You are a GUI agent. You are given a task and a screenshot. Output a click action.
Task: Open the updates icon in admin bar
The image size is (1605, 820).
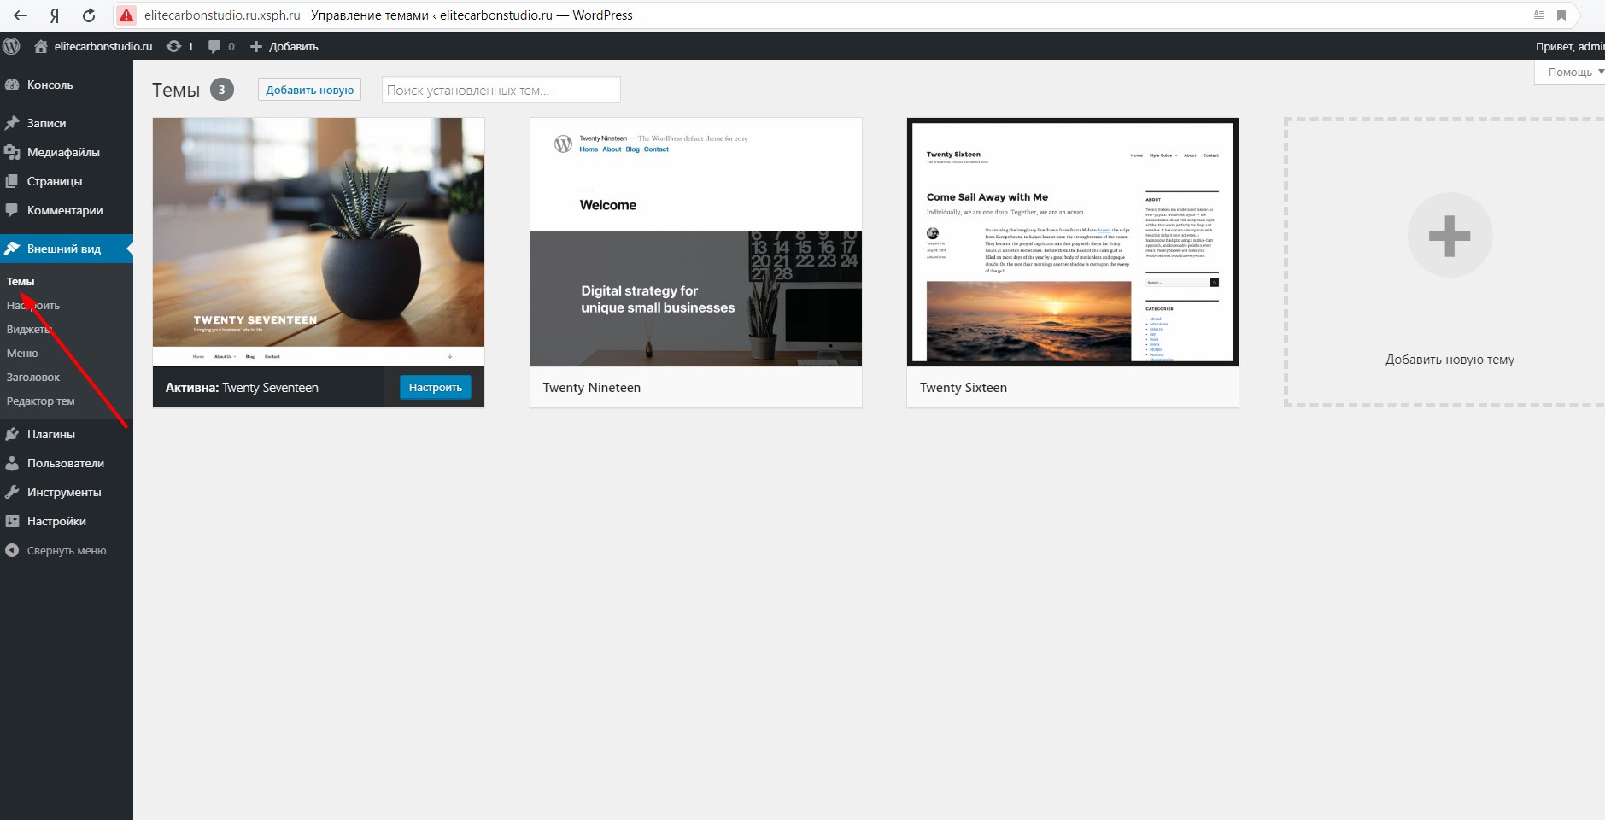174,46
